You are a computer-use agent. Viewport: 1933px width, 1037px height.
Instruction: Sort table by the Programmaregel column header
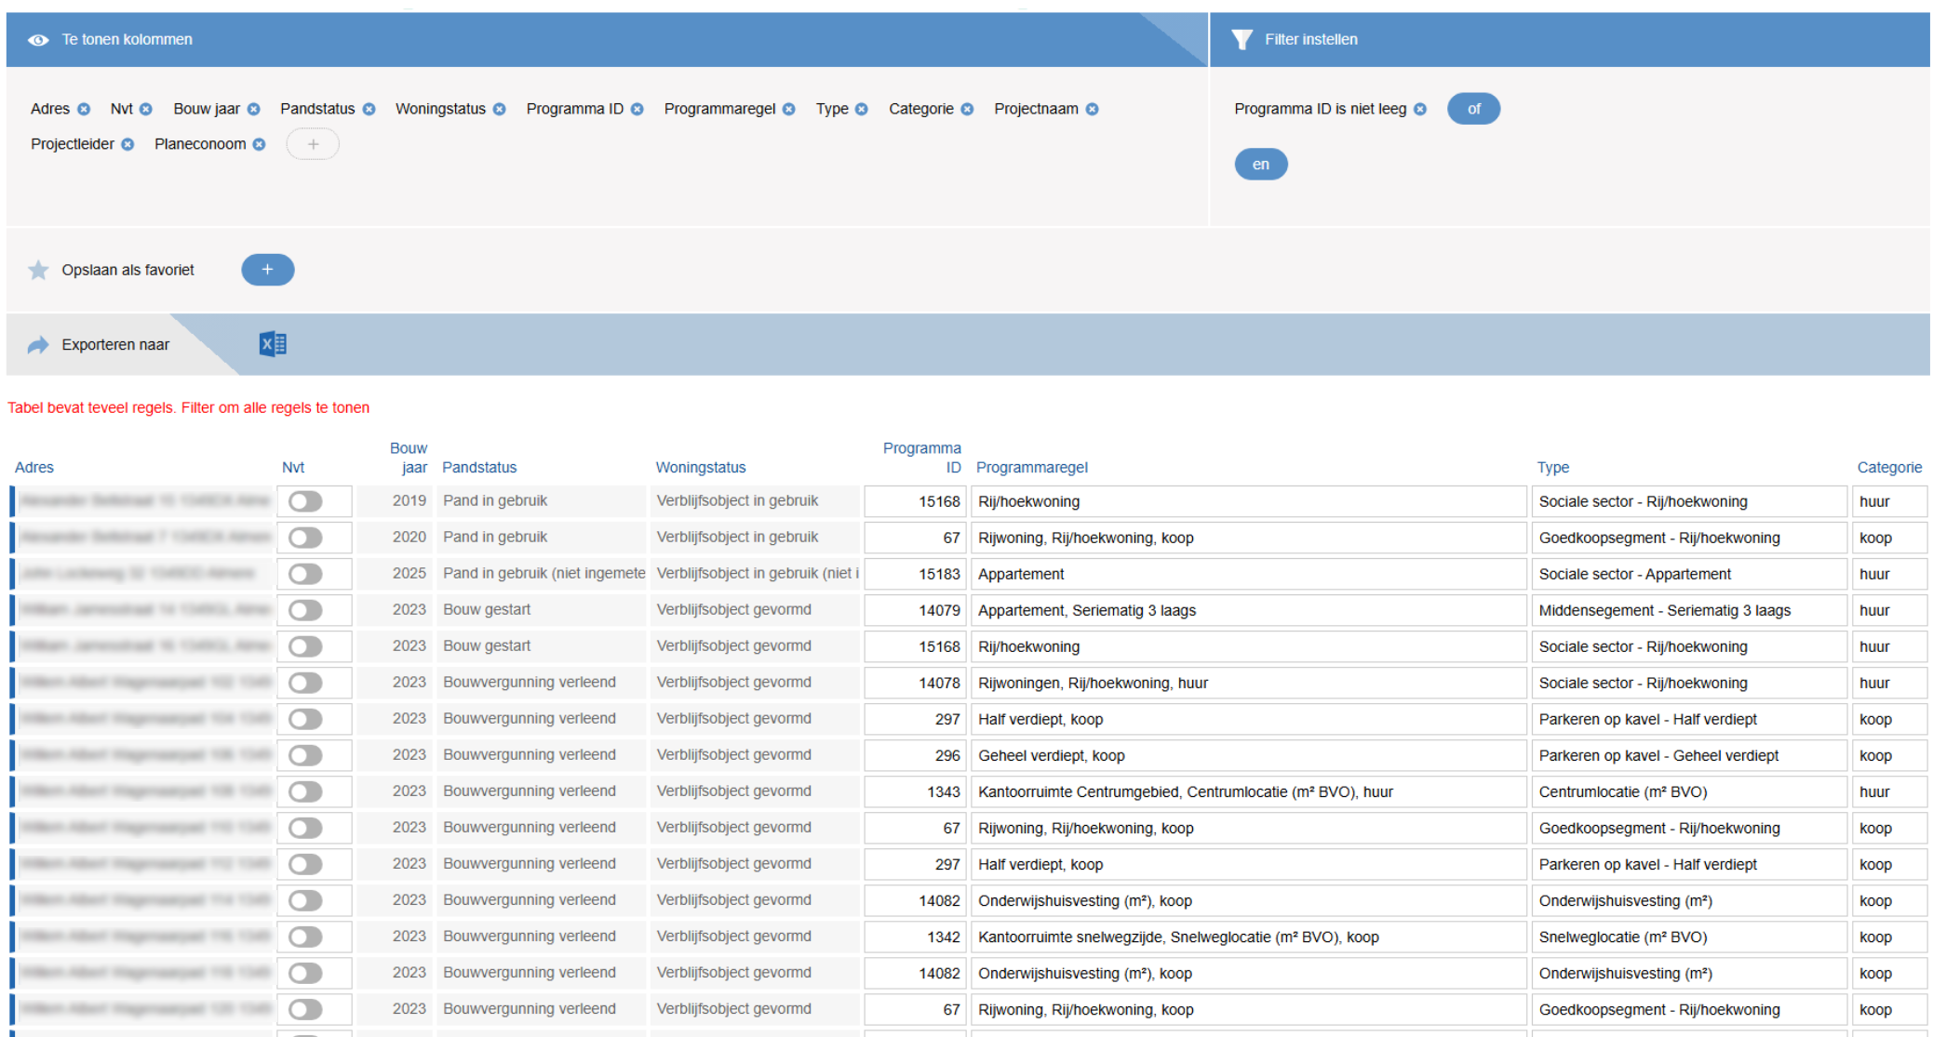tap(1031, 467)
